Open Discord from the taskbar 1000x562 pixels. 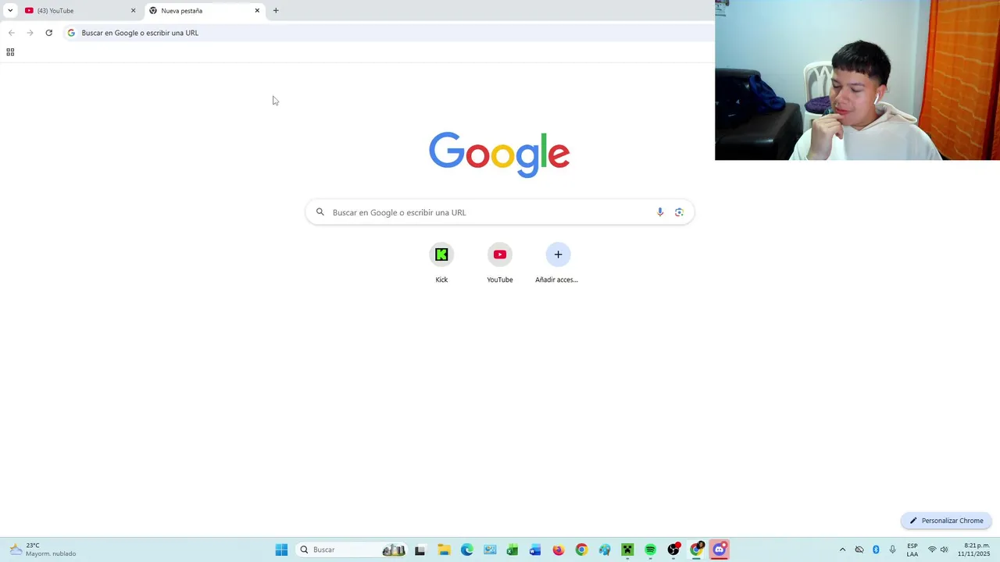point(720,550)
